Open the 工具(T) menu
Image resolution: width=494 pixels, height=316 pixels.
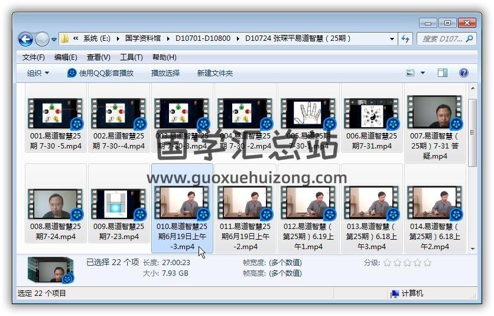click(131, 57)
